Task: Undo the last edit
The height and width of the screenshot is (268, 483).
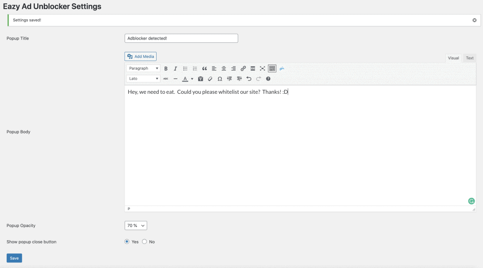Action: [x=249, y=79]
